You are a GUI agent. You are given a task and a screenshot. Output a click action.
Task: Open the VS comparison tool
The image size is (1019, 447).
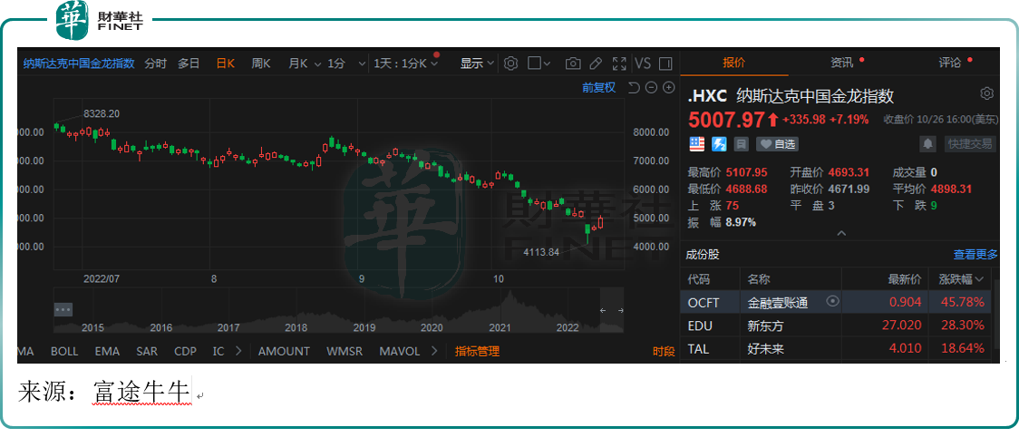(643, 63)
